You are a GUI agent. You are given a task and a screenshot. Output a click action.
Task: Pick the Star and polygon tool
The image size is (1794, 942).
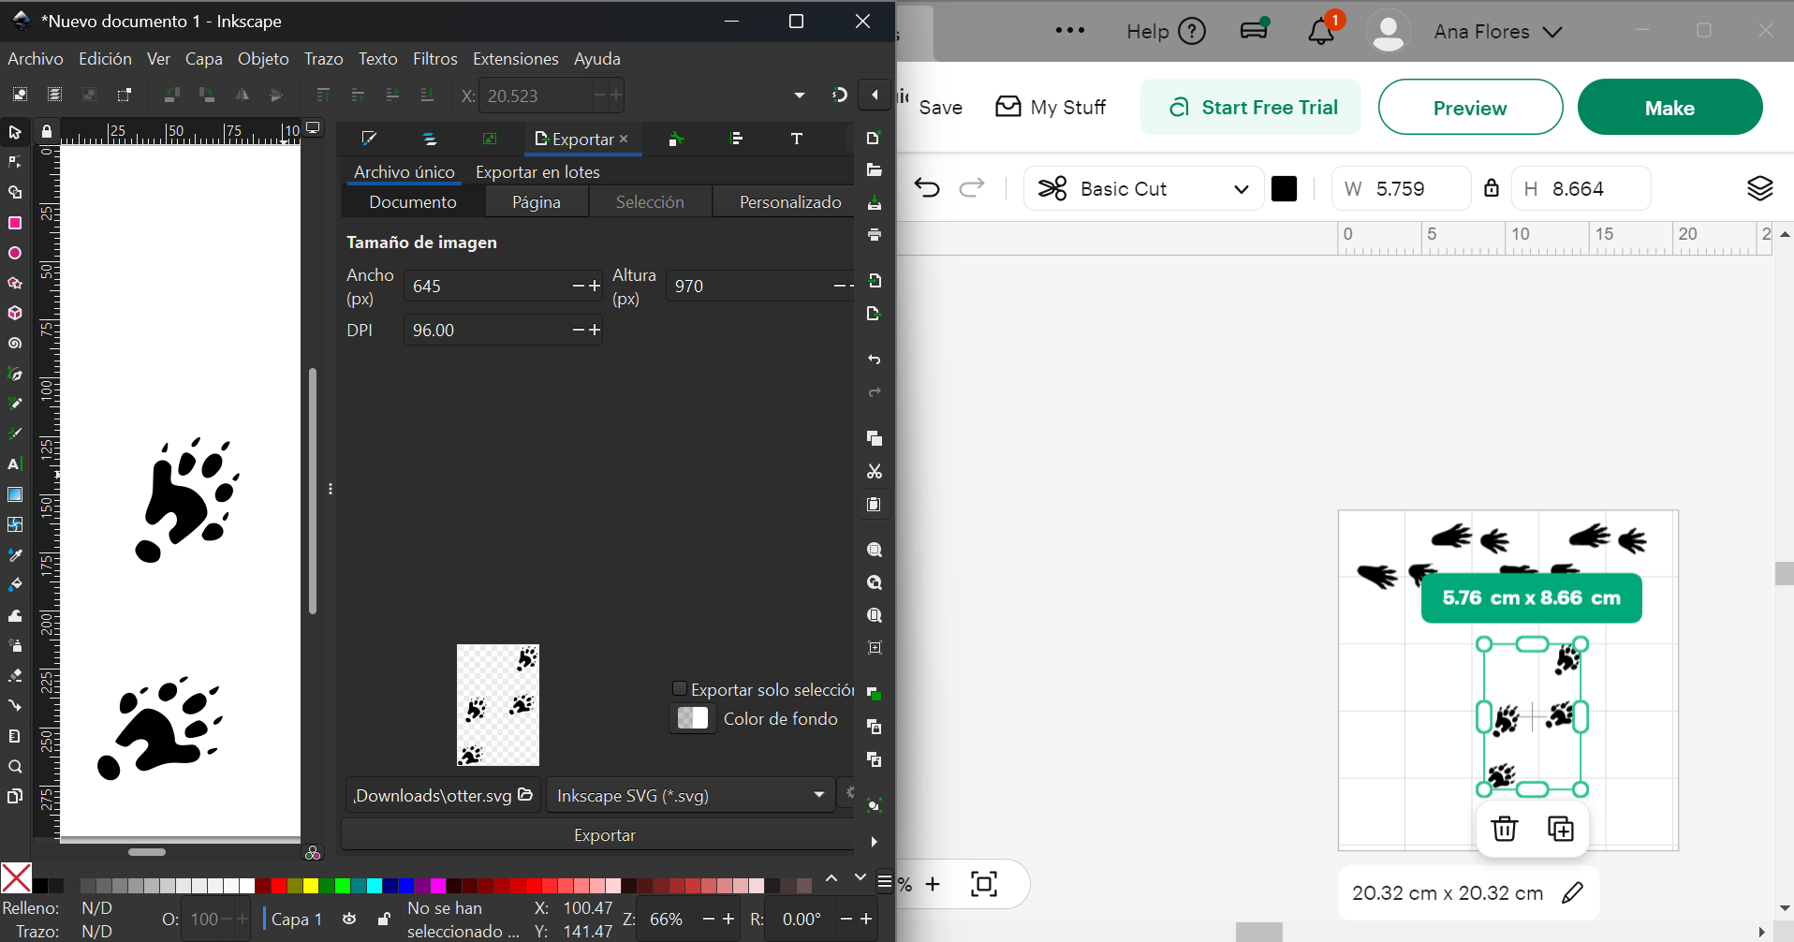click(x=15, y=283)
